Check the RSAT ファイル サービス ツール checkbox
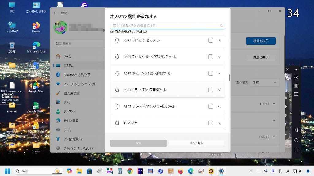Image resolution: width=314 pixels, height=176 pixels. (x=210, y=40)
